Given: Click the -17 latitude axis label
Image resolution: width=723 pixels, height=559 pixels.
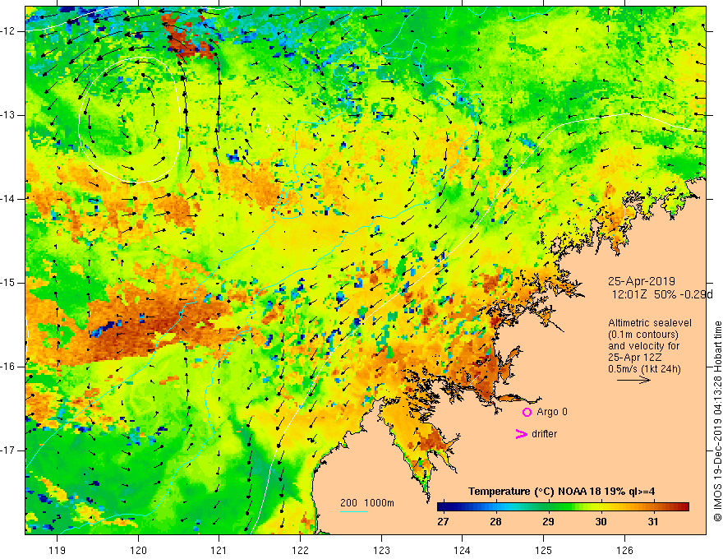Looking at the screenshot, I should [x=8, y=450].
